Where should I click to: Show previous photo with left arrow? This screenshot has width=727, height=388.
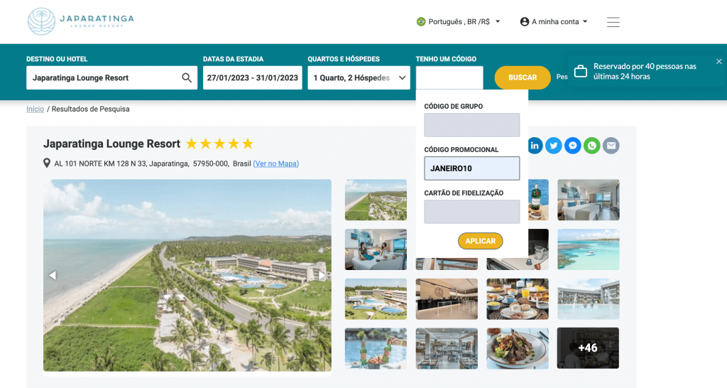pos(53,275)
